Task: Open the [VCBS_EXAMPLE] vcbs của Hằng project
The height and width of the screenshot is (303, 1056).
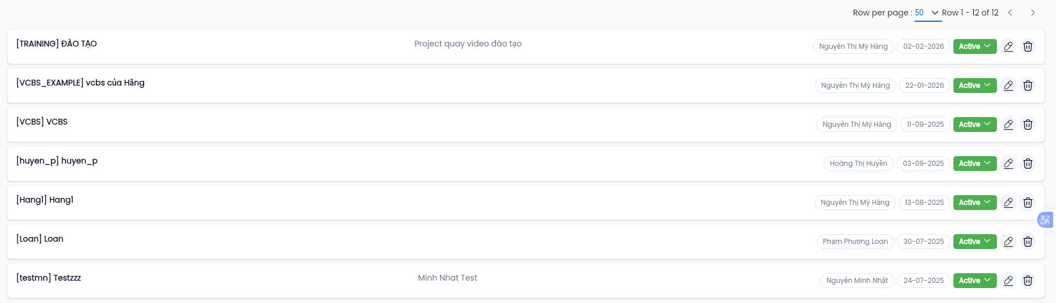Action: point(80,83)
